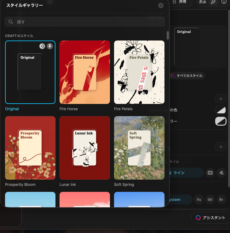Choose the Ss serif font option
Viewport: 230px width, 233px height.
[x=199, y=200]
